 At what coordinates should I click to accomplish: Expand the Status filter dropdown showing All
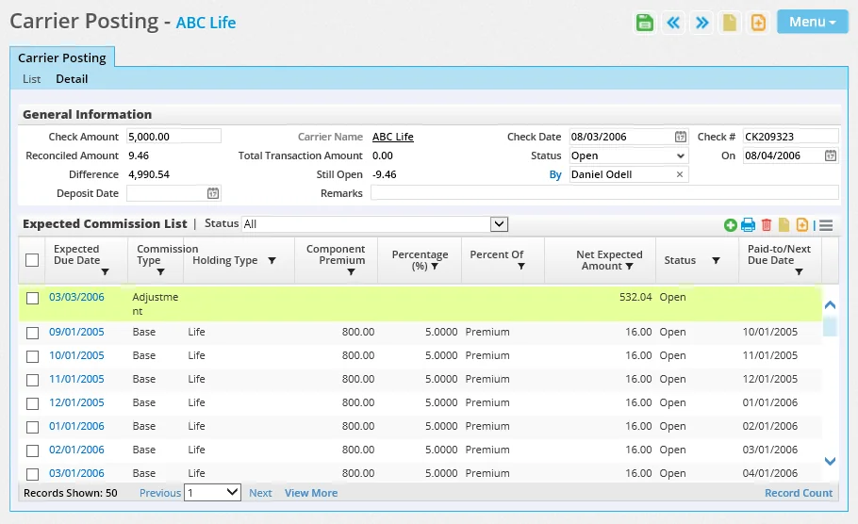(x=375, y=224)
